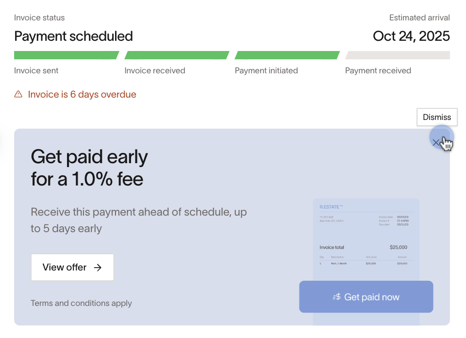Click the Terms and conditions apply text

tap(81, 303)
